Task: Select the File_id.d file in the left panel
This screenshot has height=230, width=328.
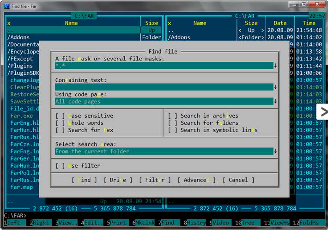Action: click(x=24, y=109)
